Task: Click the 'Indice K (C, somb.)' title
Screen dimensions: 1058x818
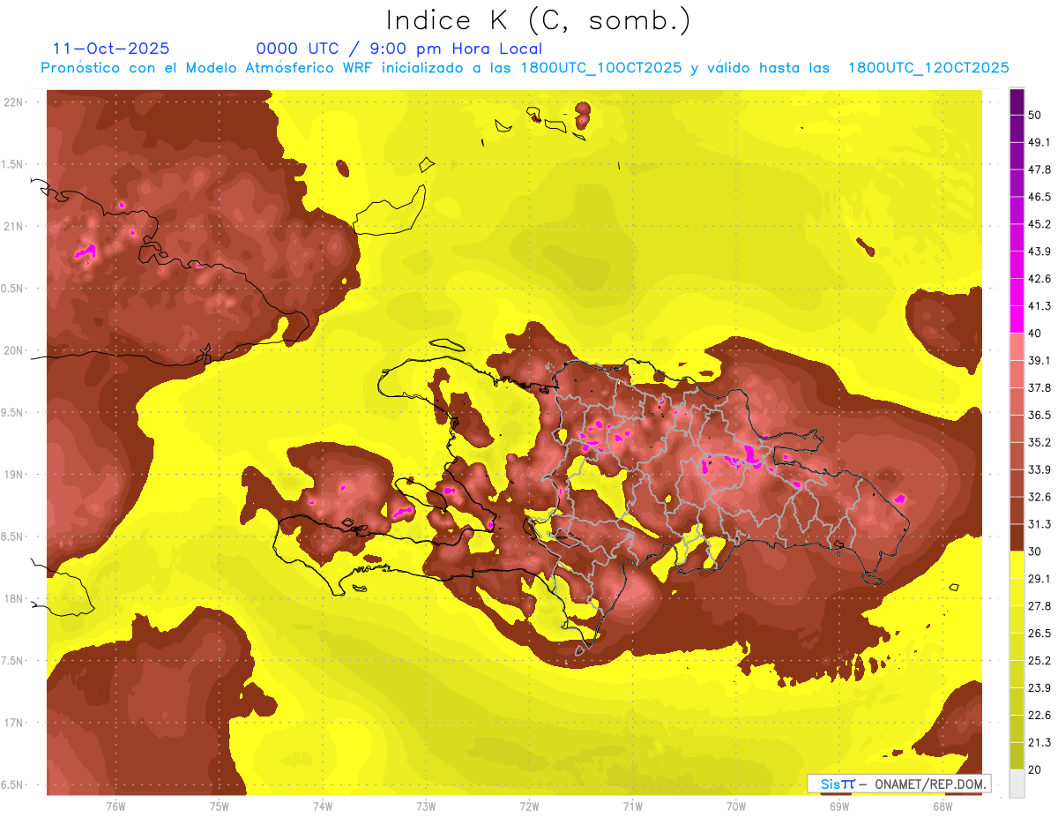Action: 539,21
